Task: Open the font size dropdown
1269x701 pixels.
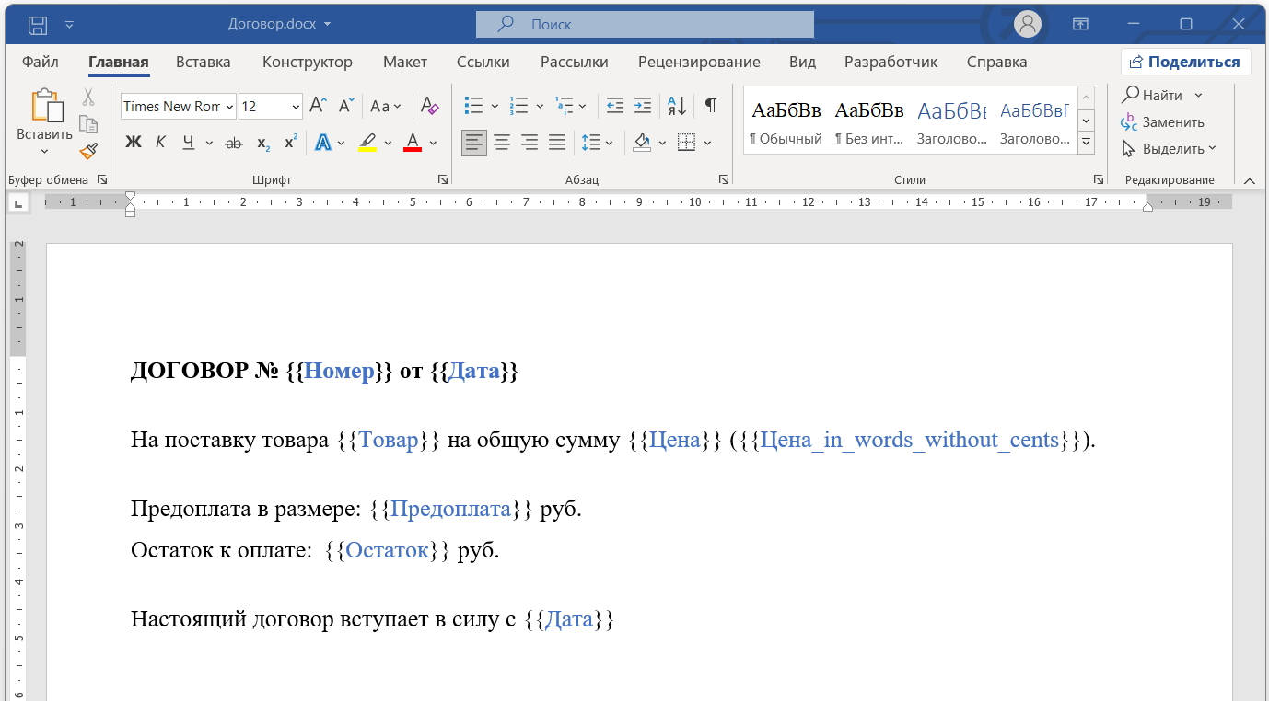Action: (296, 107)
